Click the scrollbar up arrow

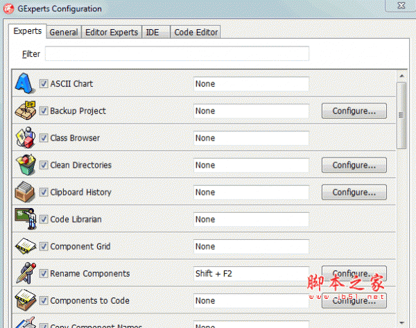coord(401,76)
